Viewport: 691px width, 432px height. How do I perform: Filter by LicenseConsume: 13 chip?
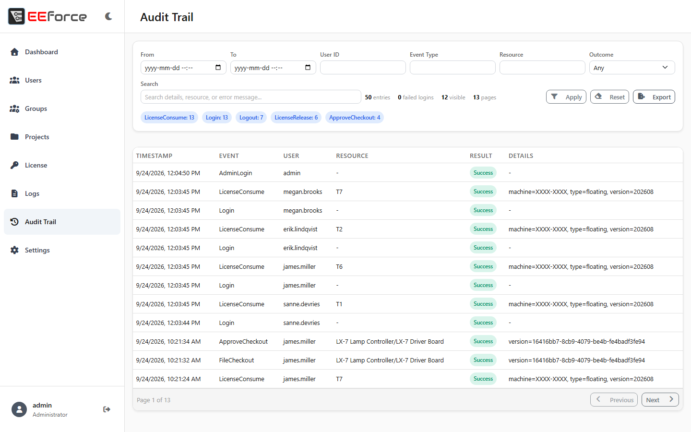coord(169,118)
